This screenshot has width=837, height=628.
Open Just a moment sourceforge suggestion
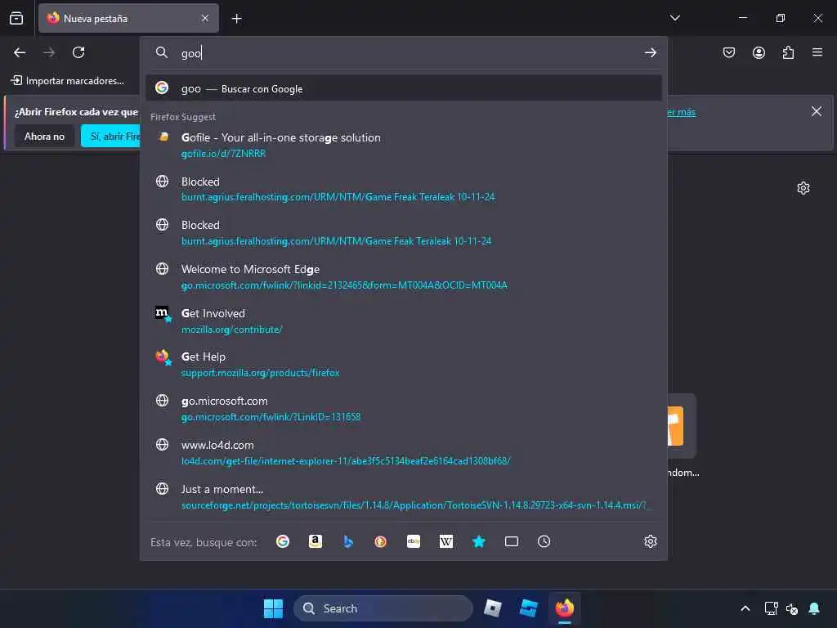click(404, 496)
